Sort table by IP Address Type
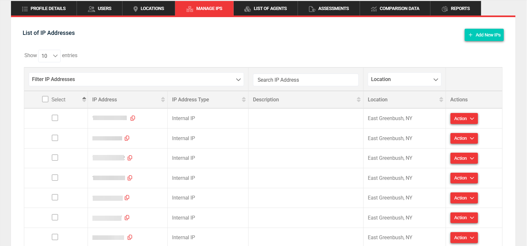 (x=244, y=99)
